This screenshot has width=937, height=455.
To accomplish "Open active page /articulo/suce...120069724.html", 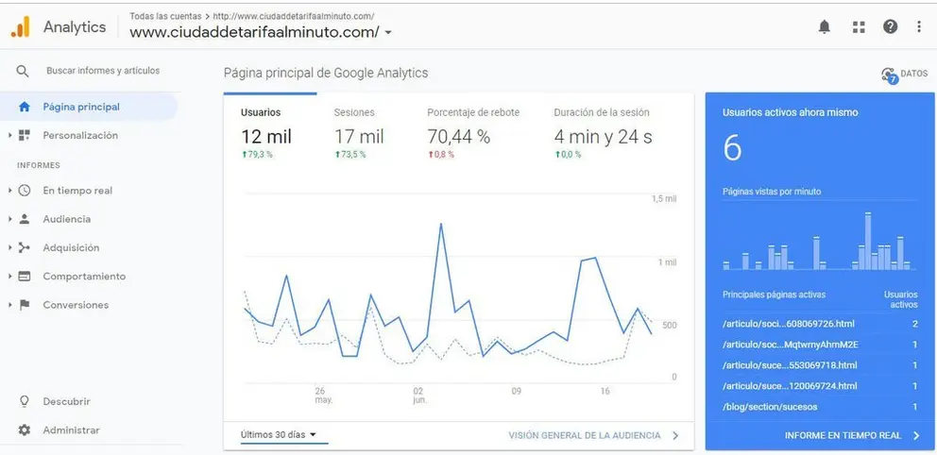I will click(x=790, y=386).
